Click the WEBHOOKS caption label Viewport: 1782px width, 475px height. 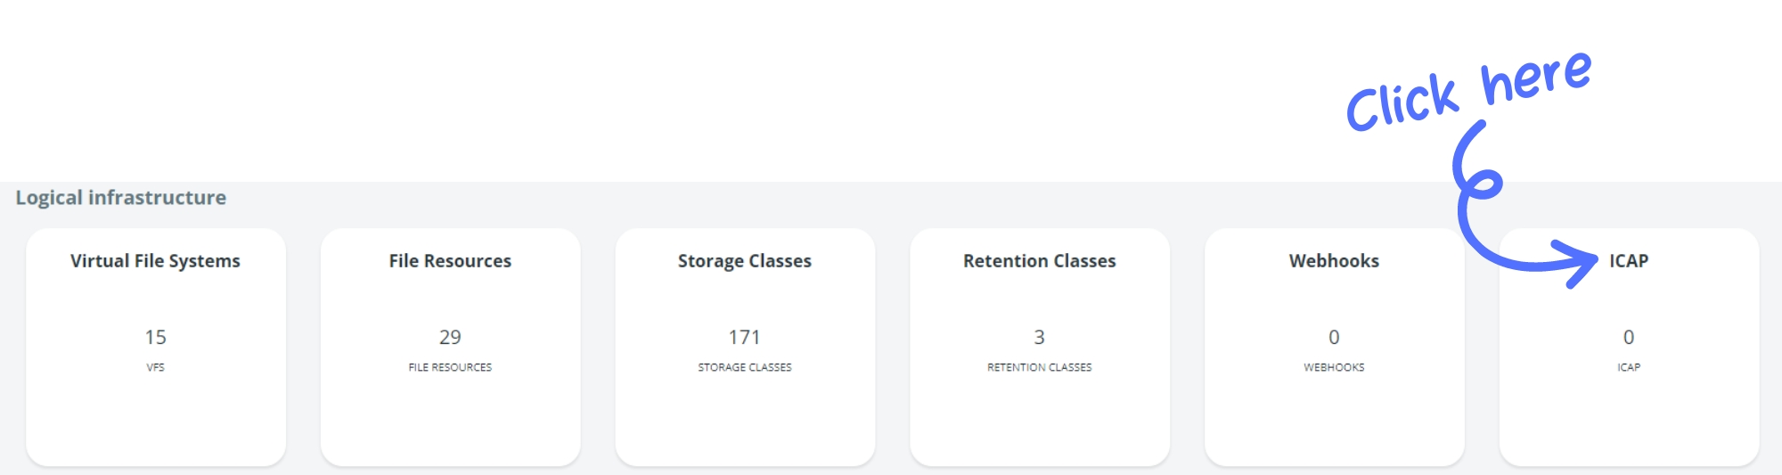tap(1334, 367)
